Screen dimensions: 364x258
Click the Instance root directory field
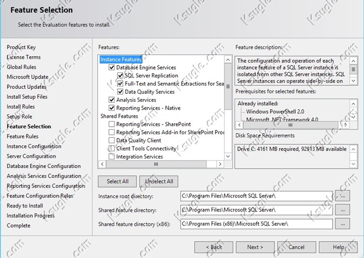click(x=256, y=196)
